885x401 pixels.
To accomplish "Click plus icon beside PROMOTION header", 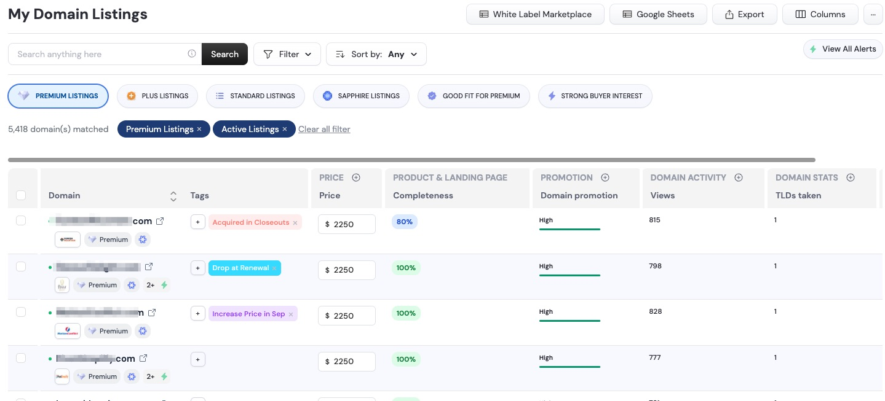I will tap(605, 177).
